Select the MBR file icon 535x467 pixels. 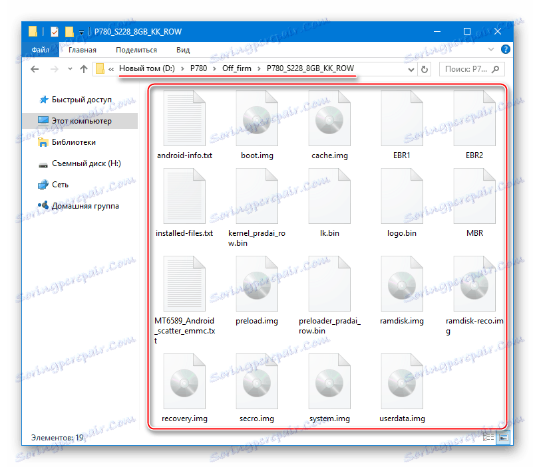click(x=474, y=196)
